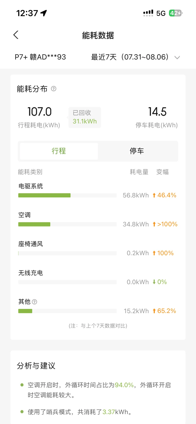Image resolution: width=196 pixels, height=424 pixels.
Task: Tap the 3.37 kWh sentry mode figure
Action: pos(109,412)
